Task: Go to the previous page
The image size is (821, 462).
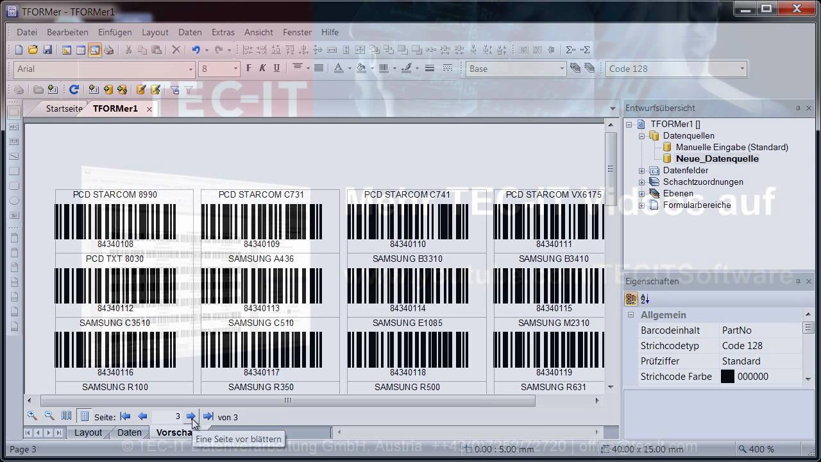Action: [x=142, y=416]
